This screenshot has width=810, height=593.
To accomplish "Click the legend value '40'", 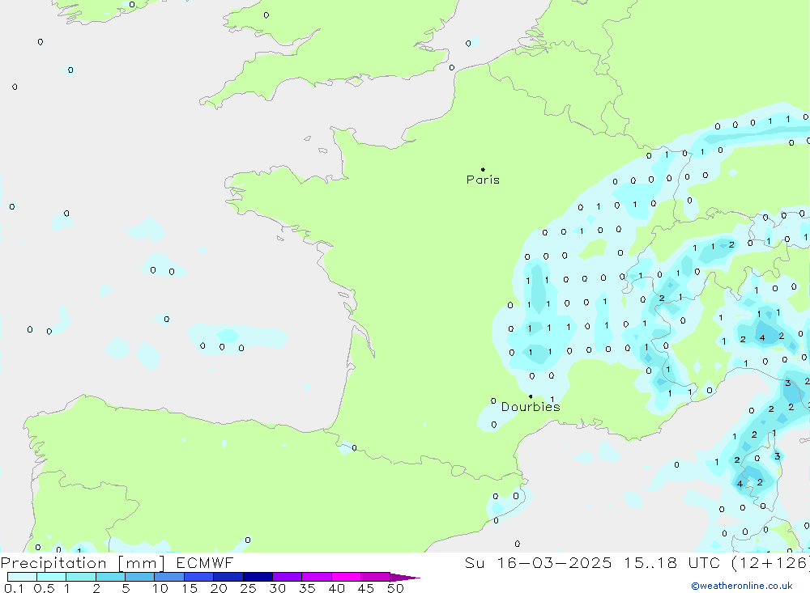I will 337,588.
